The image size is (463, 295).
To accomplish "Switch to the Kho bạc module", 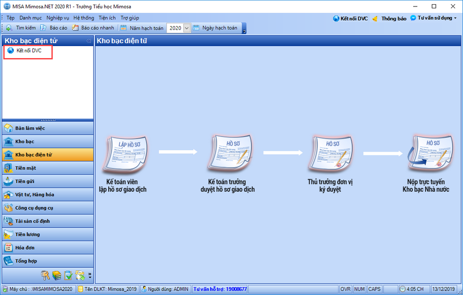I will click(48, 142).
